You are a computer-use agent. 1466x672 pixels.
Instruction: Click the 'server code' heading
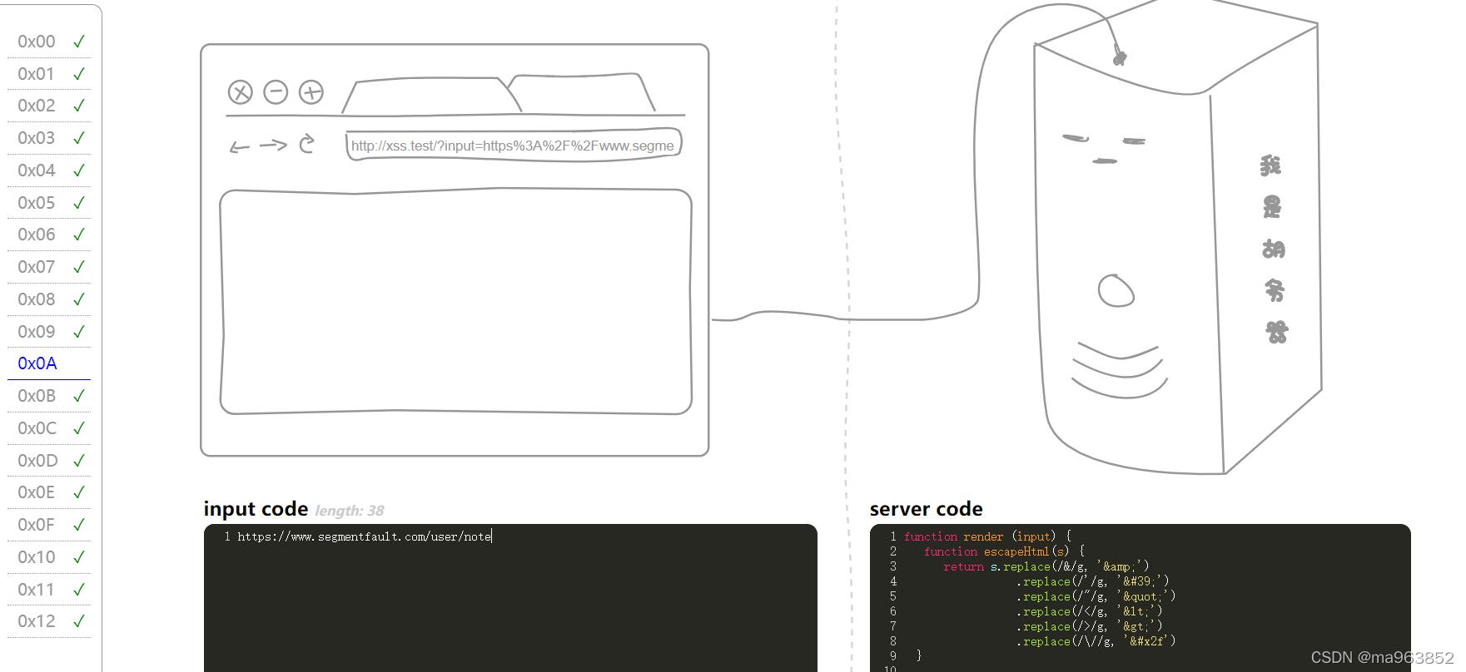click(926, 509)
